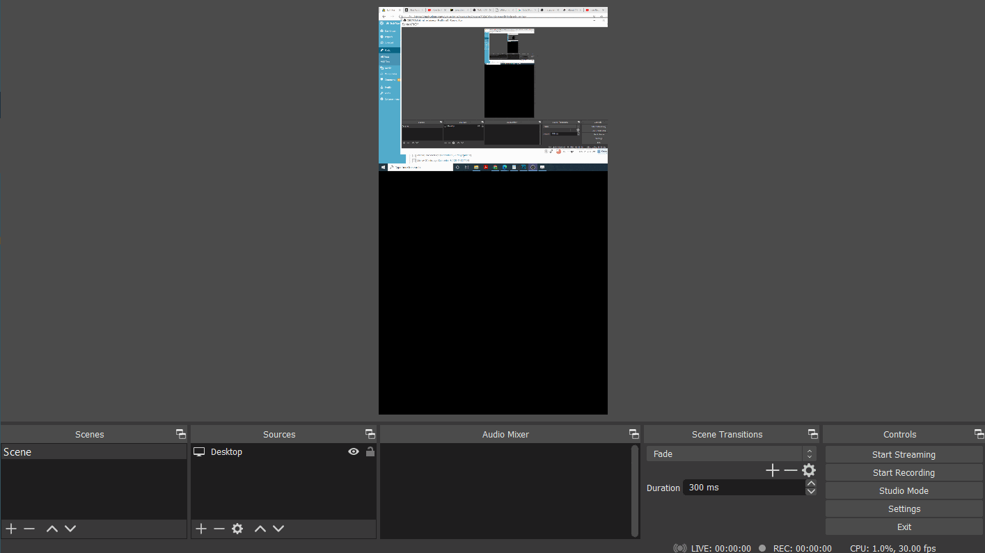Click the REC: 00:00:00 status text
The height and width of the screenshot is (553, 985).
point(803,548)
